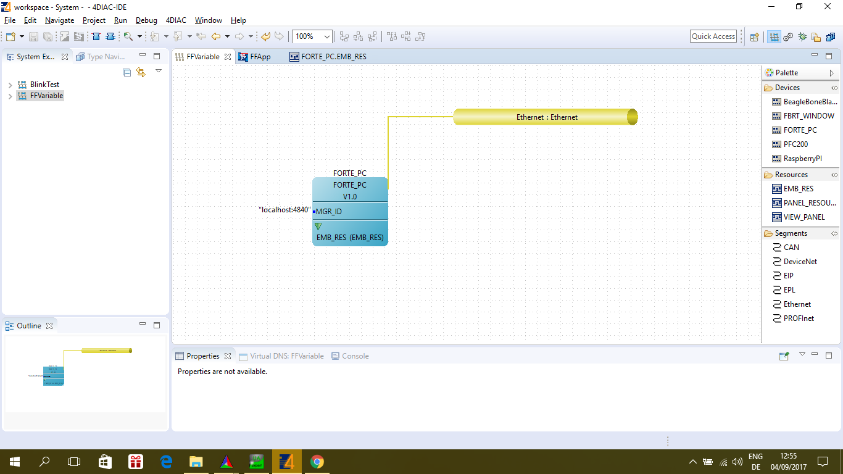Click the Palette flyout arrow

click(x=832, y=73)
